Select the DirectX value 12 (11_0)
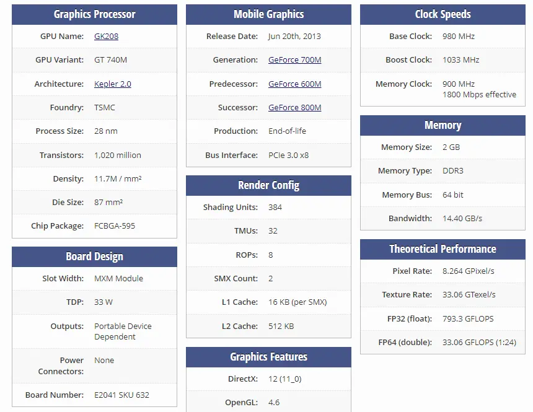Screen dimensions: 533x412 pyautogui.click(x=285, y=379)
